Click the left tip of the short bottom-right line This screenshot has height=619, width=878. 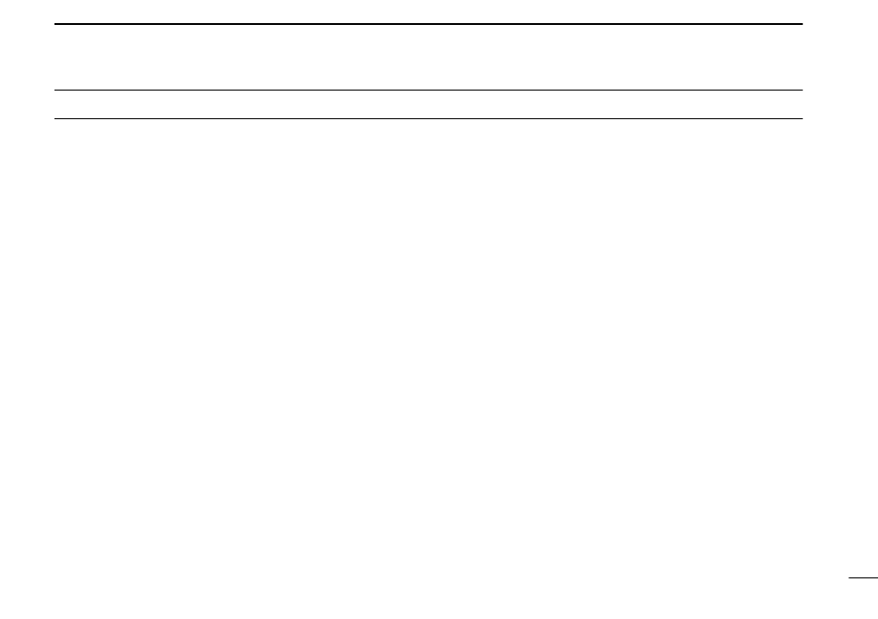(x=849, y=577)
